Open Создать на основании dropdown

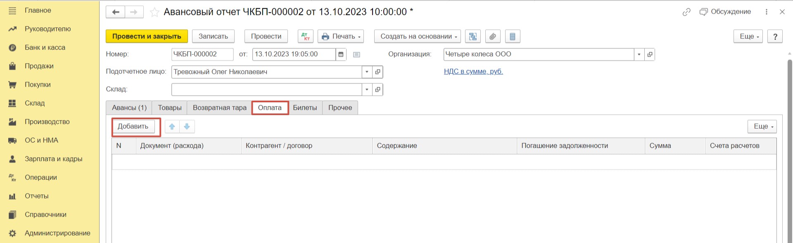[418, 36]
